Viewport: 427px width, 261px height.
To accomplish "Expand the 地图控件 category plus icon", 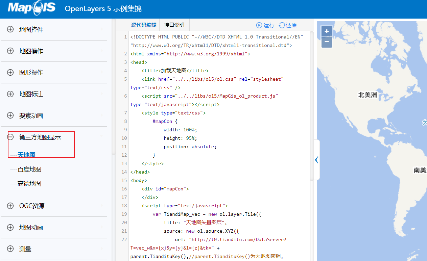I will click(x=10, y=29).
